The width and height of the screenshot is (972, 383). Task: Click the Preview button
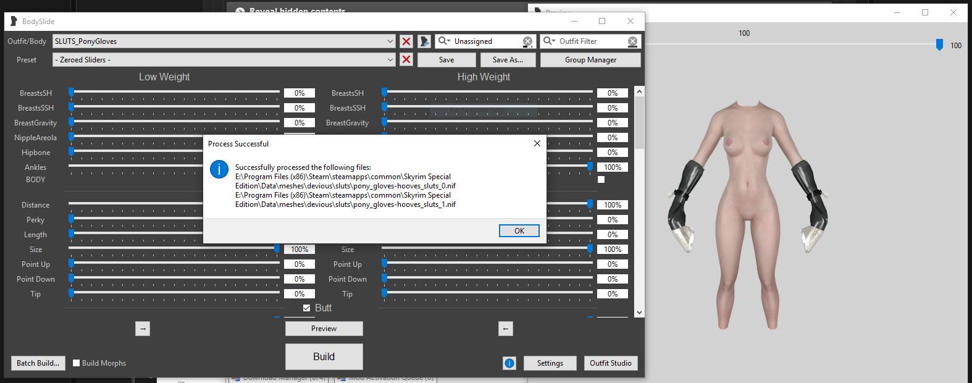324,329
